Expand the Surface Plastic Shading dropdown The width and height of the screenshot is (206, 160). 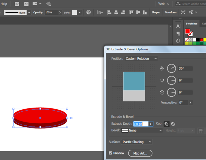(137, 142)
